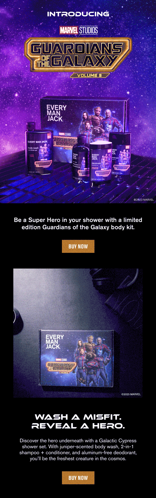156x498 pixels.
Task: Click the ©2023 MARVEL notice on hero image
Action: (144, 200)
